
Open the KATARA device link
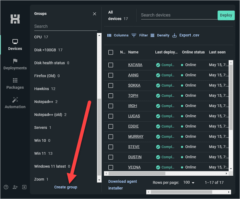[x=135, y=65]
